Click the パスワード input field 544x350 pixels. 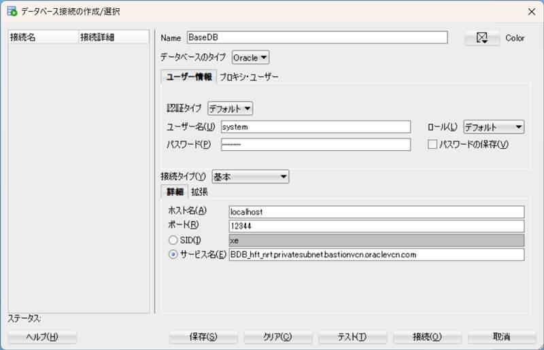(x=316, y=144)
